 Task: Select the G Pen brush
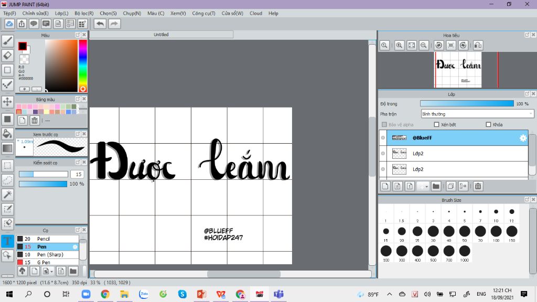coord(48,262)
